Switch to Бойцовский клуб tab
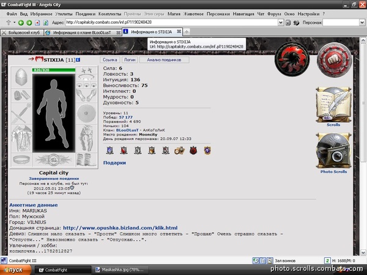This screenshot has height=275, width=367. (22, 32)
